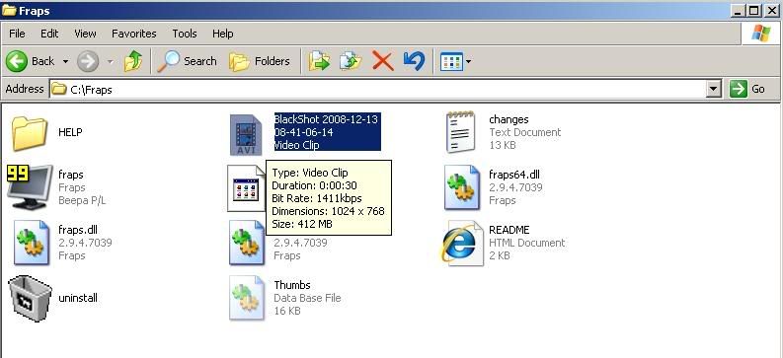
Task: Click the Move To folder icon
Action: pos(319,61)
